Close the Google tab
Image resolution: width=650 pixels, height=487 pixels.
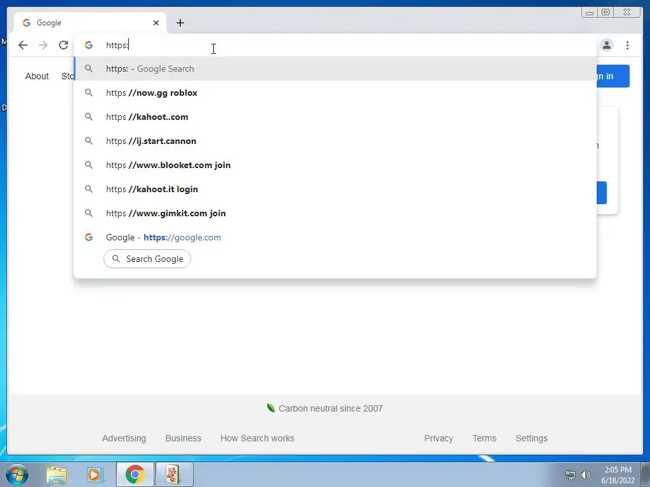point(156,23)
